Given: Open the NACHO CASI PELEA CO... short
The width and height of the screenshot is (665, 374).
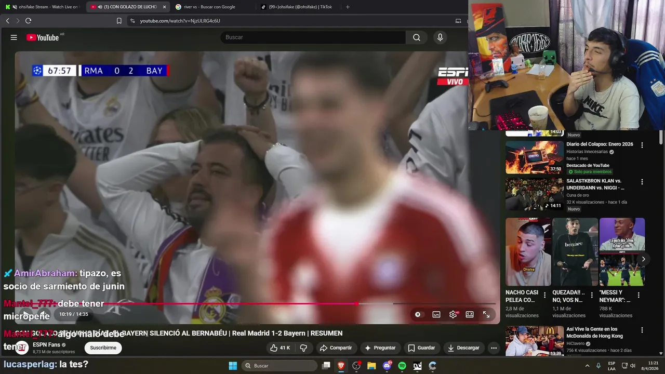Looking at the screenshot, I should point(528,252).
